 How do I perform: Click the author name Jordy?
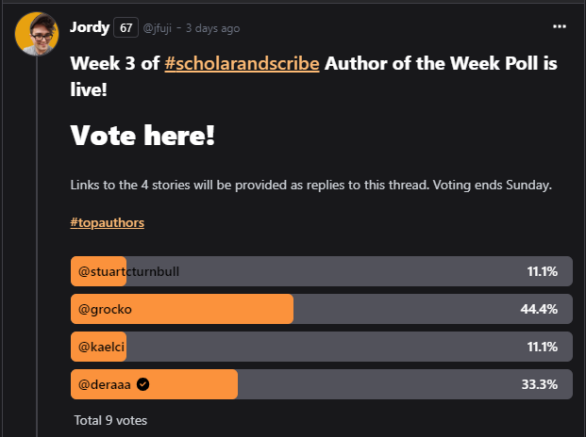click(x=90, y=27)
